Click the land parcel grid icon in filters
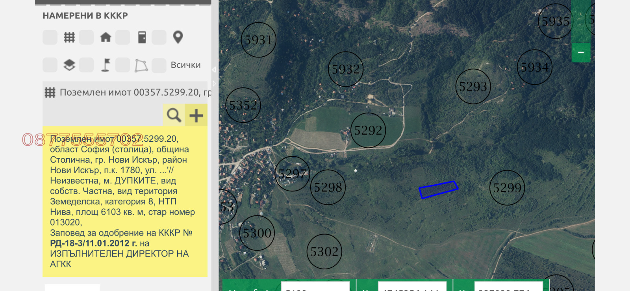Image resolution: width=630 pixels, height=291 pixels. click(x=69, y=37)
